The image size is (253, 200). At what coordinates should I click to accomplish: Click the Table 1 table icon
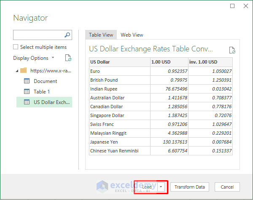tap(27, 91)
